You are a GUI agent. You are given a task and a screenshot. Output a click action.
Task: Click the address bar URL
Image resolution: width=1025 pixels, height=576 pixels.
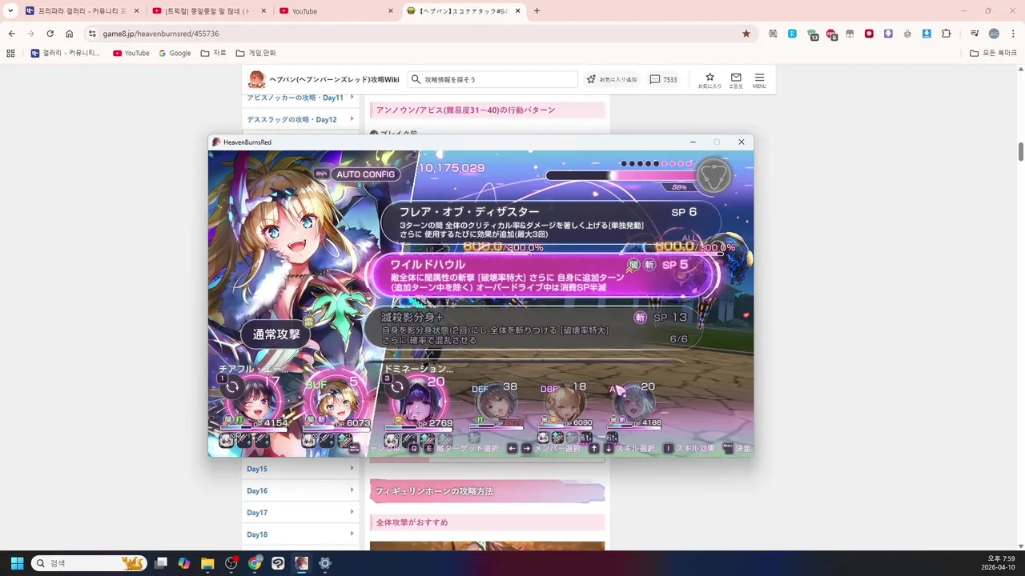[161, 34]
